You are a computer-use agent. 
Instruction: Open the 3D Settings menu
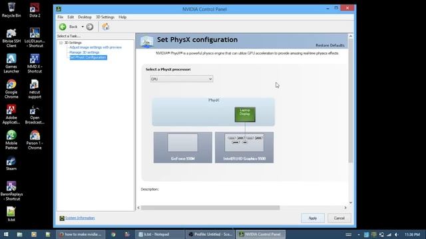pyautogui.click(x=105, y=17)
